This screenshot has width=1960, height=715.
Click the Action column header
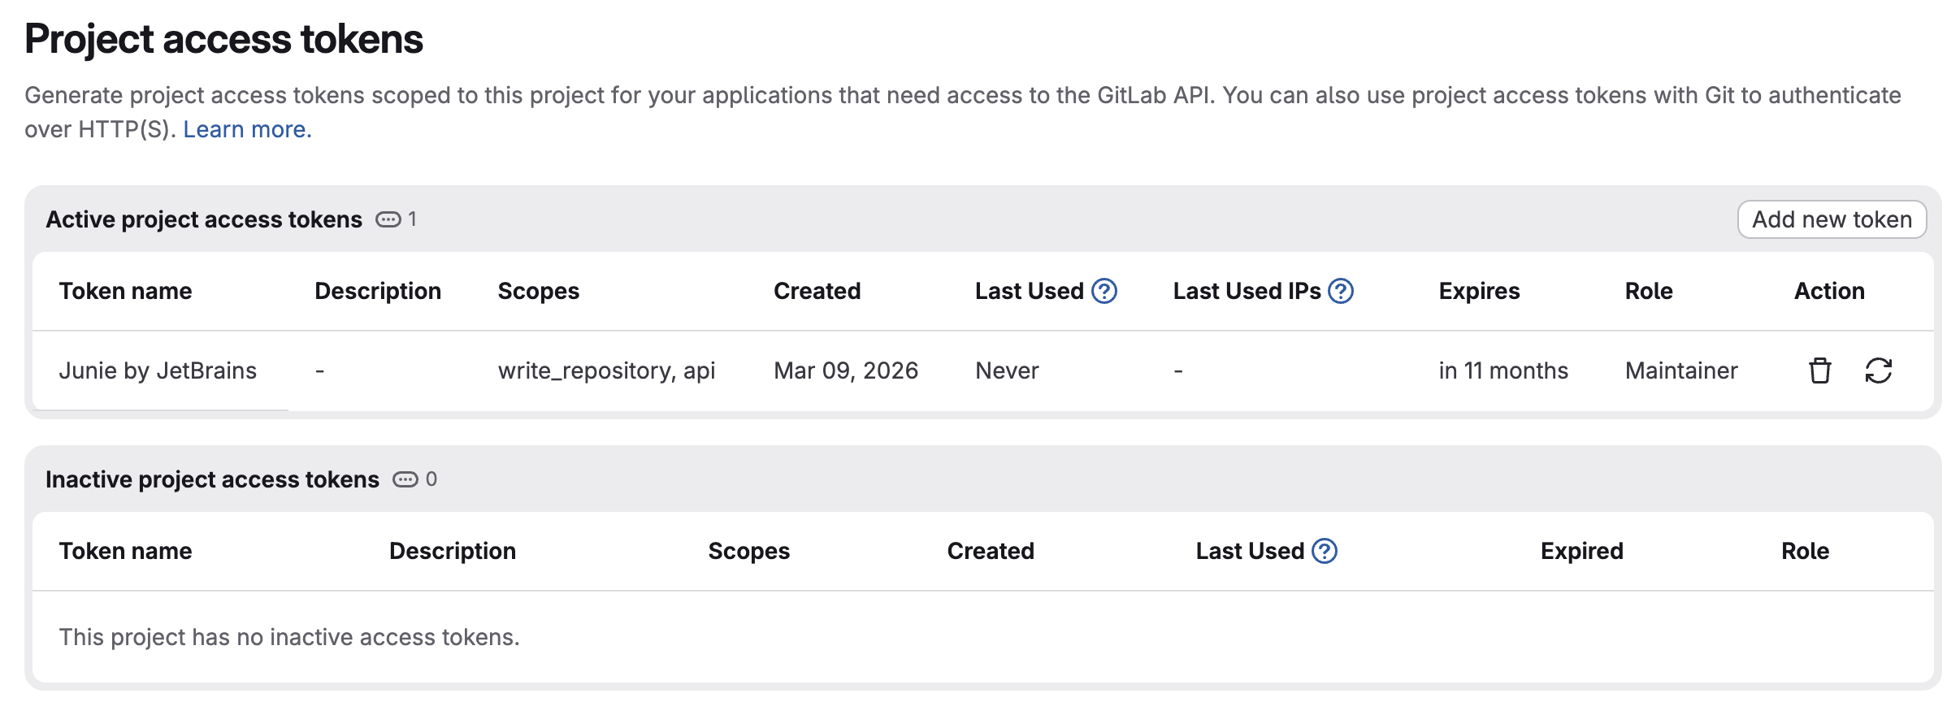tap(1829, 291)
